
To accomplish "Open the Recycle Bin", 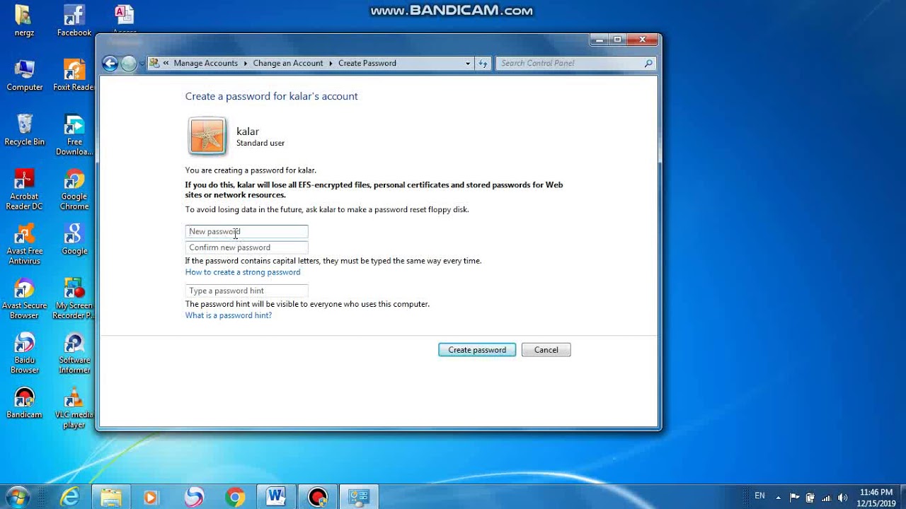I will tap(24, 129).
